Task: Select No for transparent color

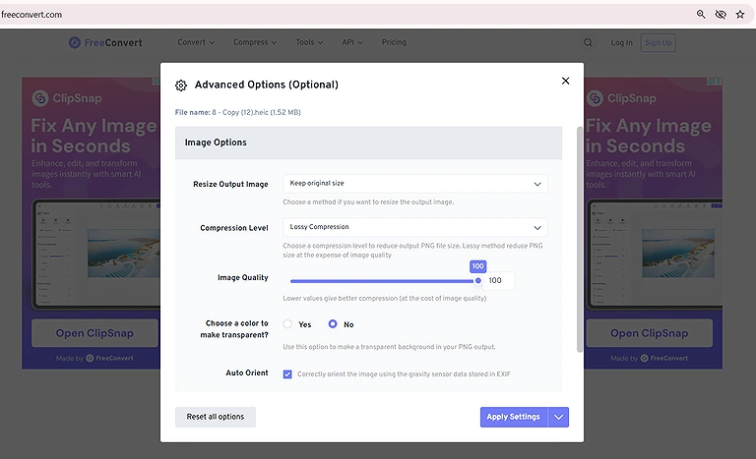Action: point(333,324)
